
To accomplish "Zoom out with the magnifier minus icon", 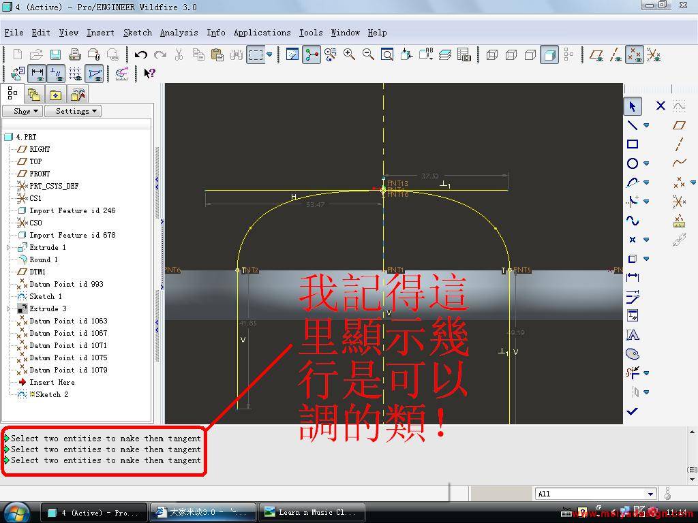I will (x=368, y=54).
